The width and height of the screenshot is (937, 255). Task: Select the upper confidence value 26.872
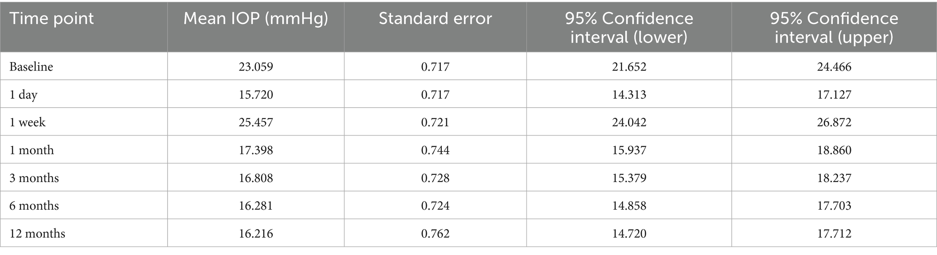tap(834, 122)
